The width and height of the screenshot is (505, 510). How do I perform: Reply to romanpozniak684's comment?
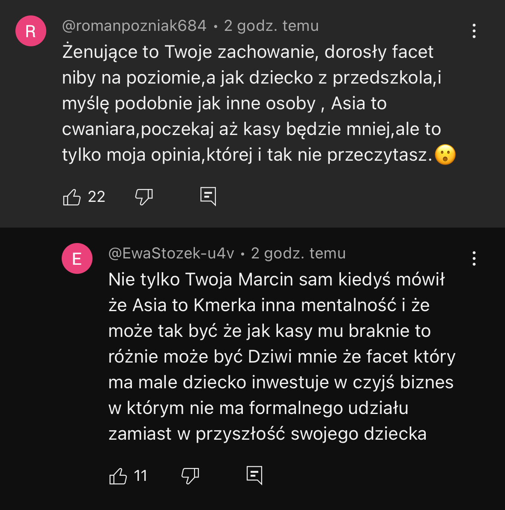click(208, 197)
